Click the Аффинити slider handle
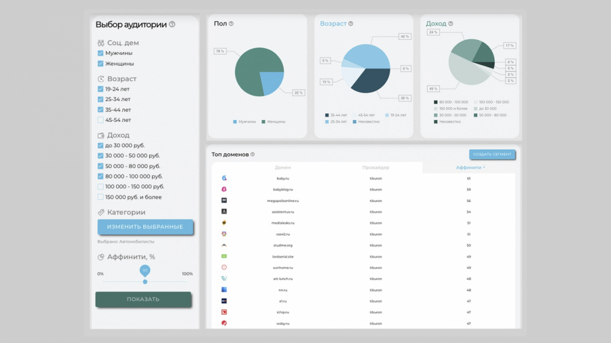The image size is (611, 343). coord(145,281)
